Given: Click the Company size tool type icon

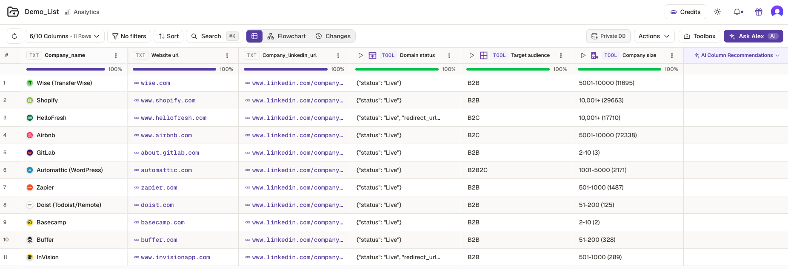Looking at the screenshot, I should point(595,55).
